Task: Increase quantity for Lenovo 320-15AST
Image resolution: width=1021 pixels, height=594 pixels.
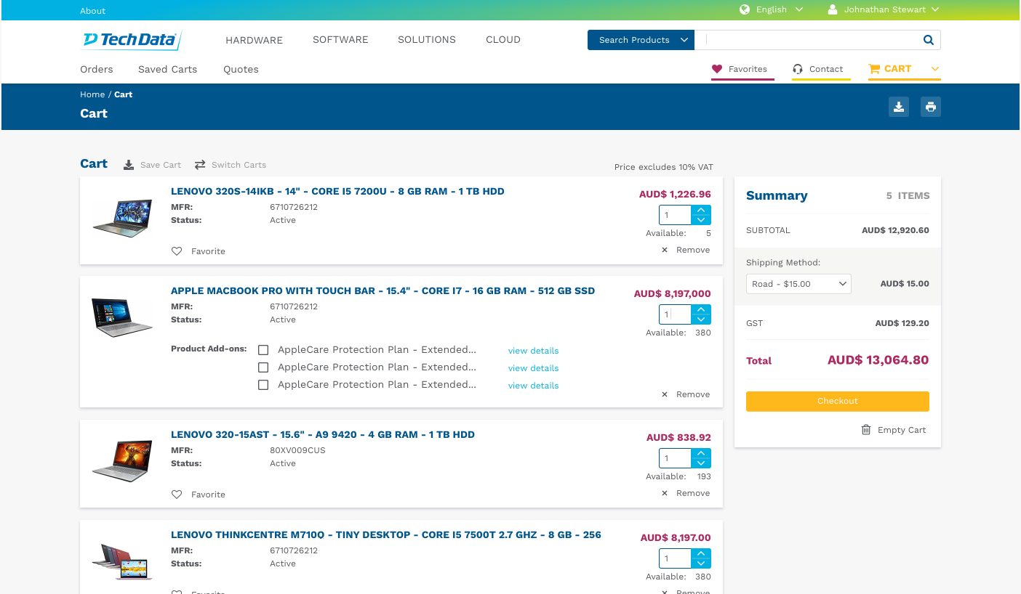Action: [701, 453]
